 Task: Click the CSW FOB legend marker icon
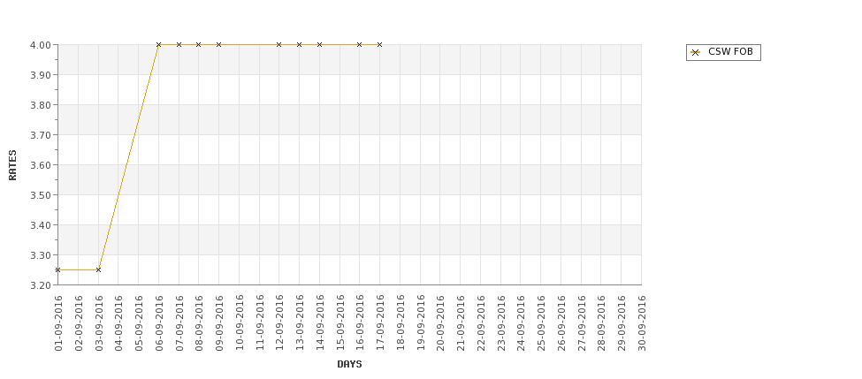point(696,53)
